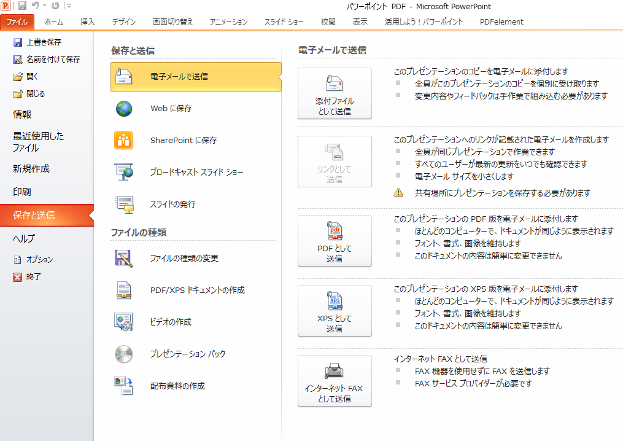This screenshot has height=441, width=623.
Task: Click the オプション icon in sidebar
Action: [x=17, y=260]
